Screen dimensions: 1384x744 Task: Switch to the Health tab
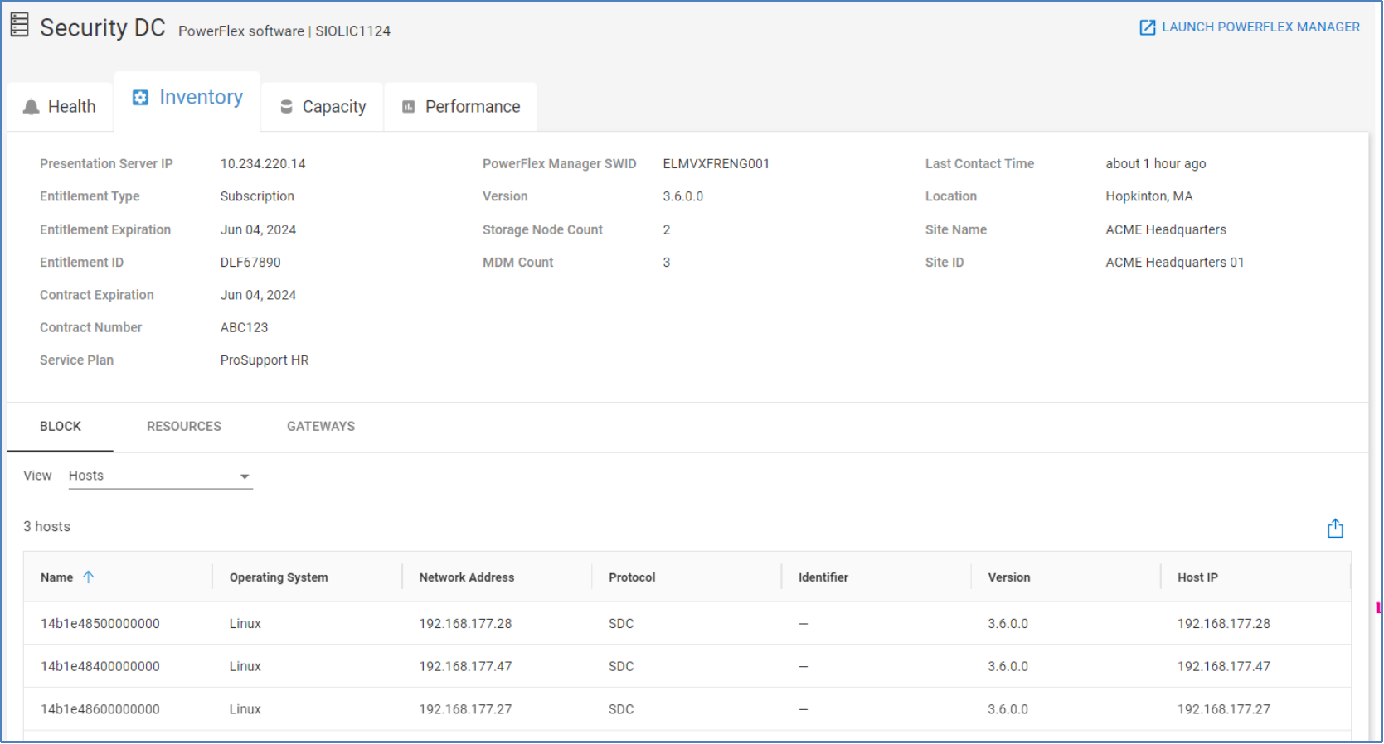(60, 107)
